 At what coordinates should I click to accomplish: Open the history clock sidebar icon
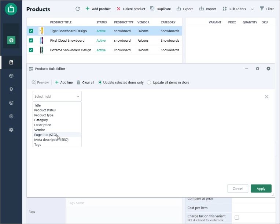pyautogui.click(x=11, y=103)
